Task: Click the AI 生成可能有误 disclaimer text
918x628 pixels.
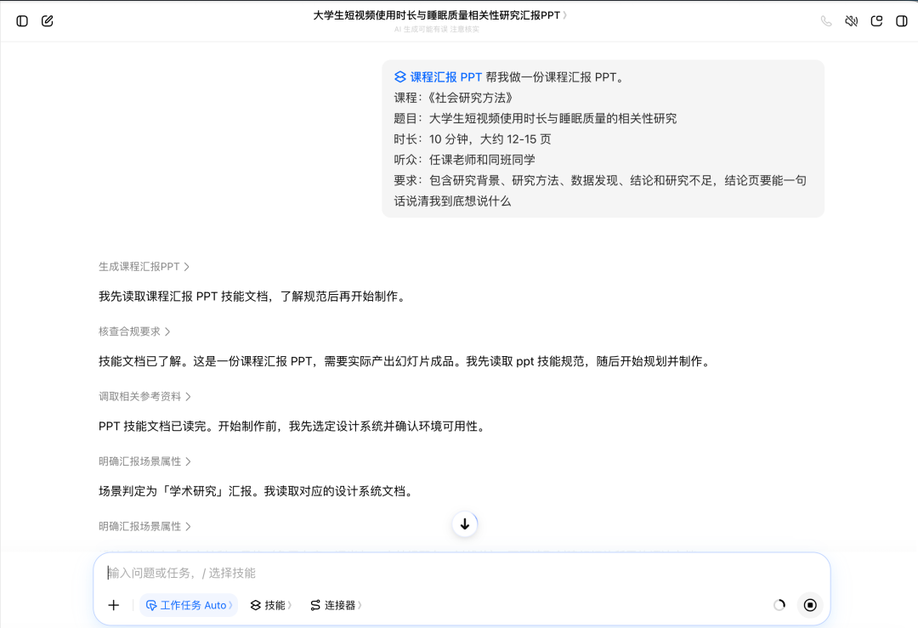Action: (x=437, y=29)
